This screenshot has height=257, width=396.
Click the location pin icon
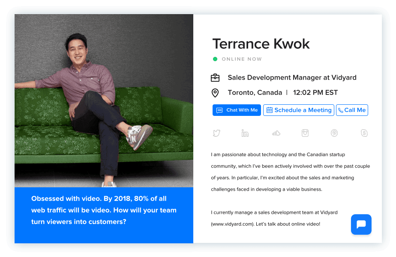[x=215, y=93]
